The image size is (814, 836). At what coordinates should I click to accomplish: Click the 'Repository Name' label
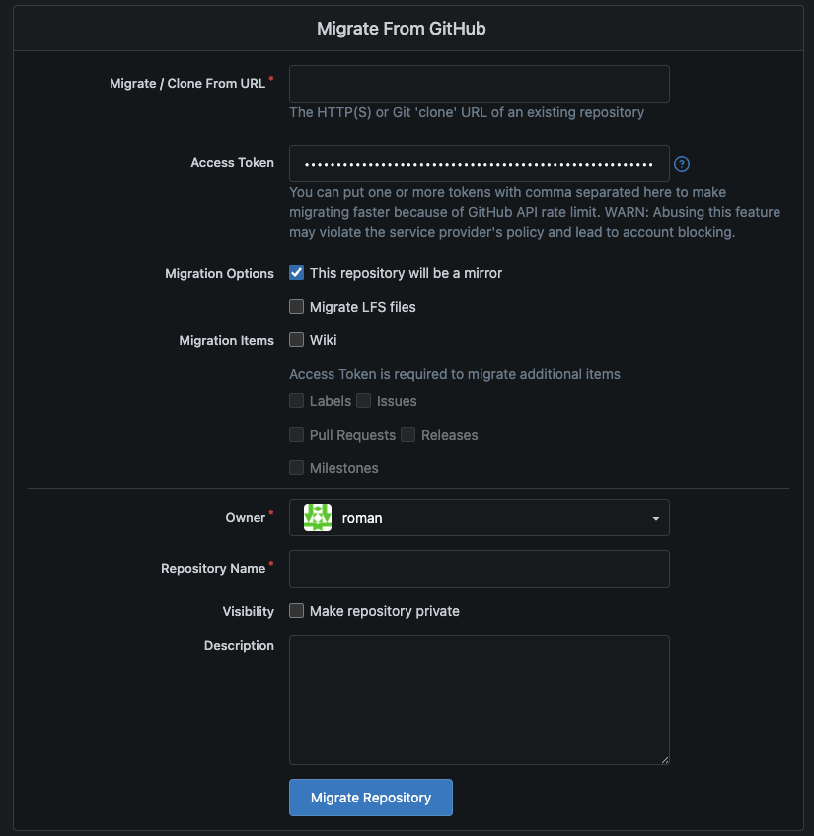[x=213, y=569]
